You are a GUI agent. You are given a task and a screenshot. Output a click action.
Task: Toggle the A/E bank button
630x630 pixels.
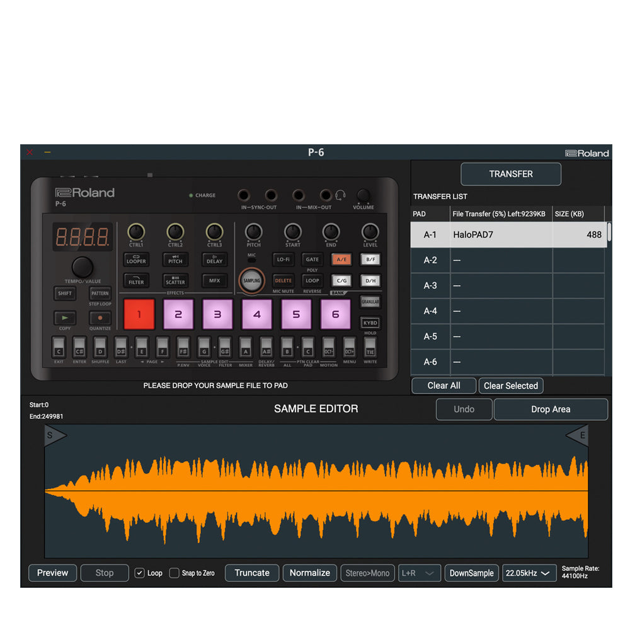(x=341, y=259)
